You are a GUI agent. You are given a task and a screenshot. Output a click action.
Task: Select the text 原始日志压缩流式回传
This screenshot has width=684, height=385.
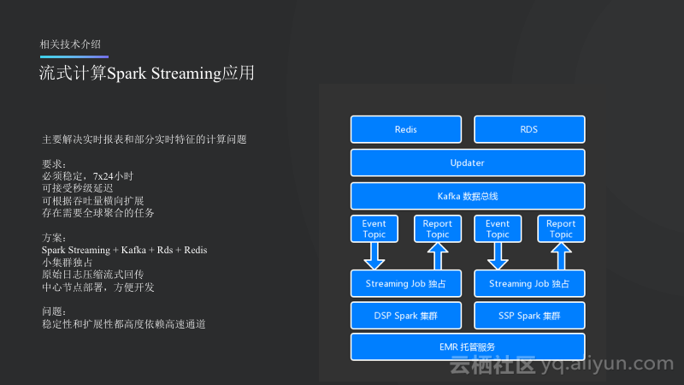click(93, 275)
